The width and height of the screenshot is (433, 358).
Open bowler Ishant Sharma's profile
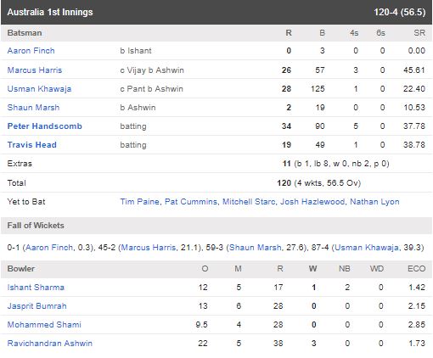36,288
